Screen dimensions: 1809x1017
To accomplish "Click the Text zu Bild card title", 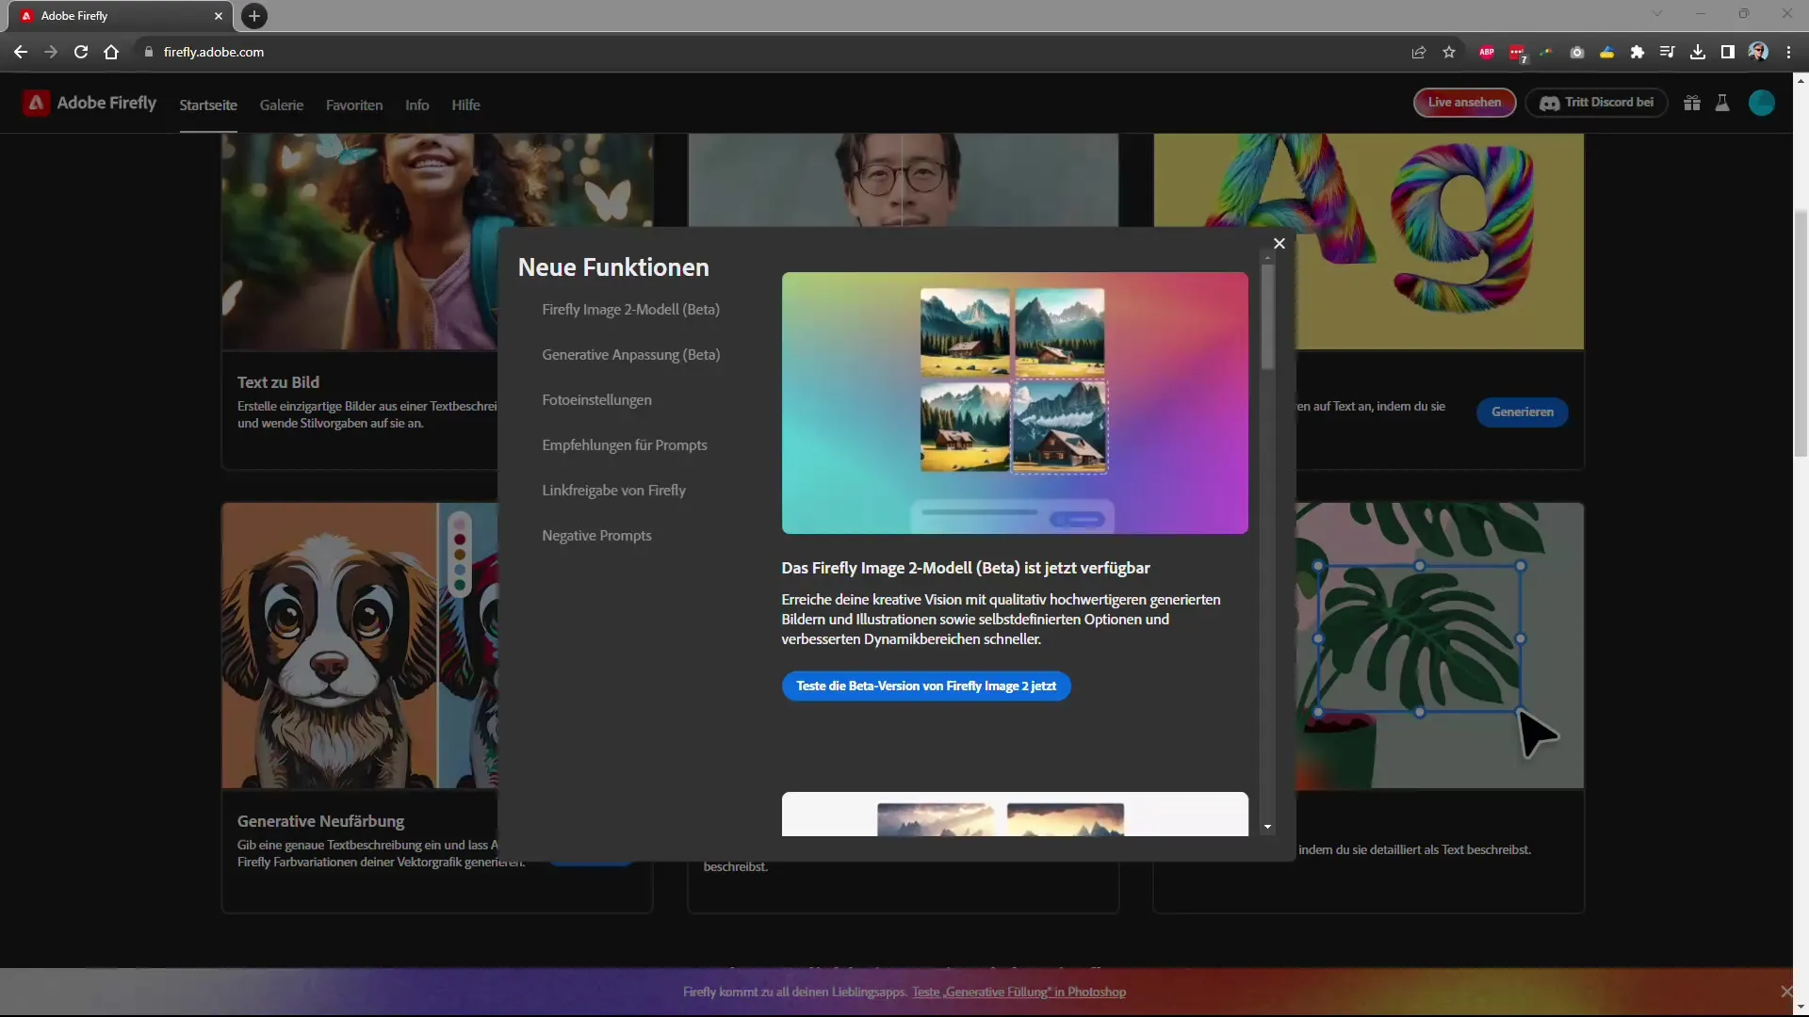I will pyautogui.click(x=278, y=382).
